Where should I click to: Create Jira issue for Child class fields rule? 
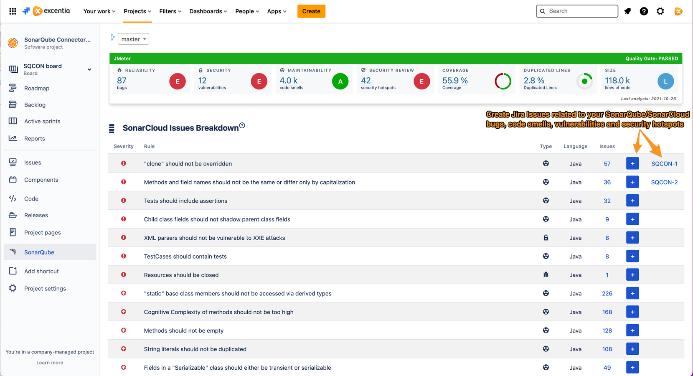[x=632, y=219]
